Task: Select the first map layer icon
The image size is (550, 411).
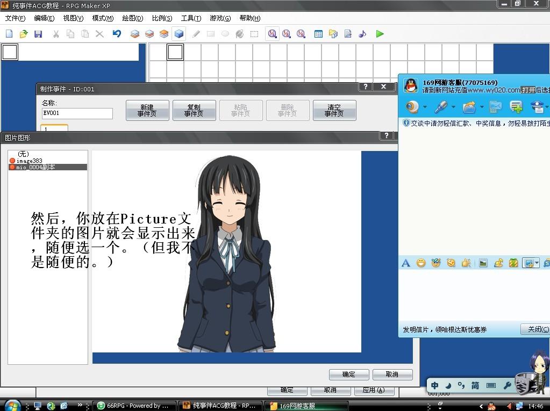Action: (x=135, y=34)
